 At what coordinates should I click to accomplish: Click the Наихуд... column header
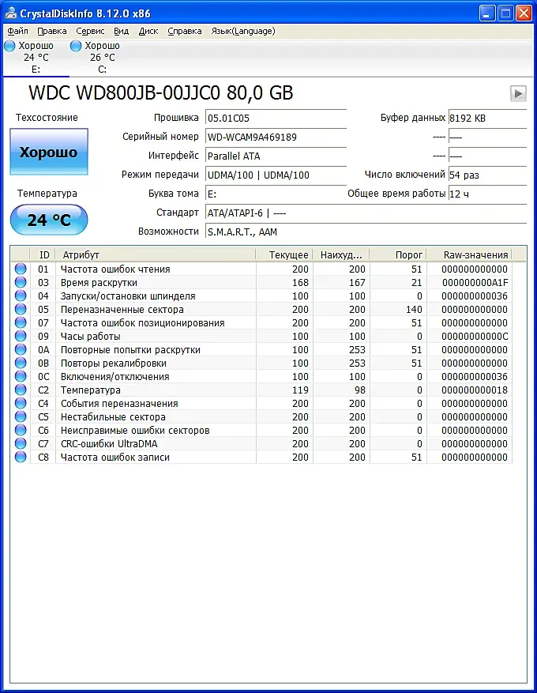(x=341, y=254)
